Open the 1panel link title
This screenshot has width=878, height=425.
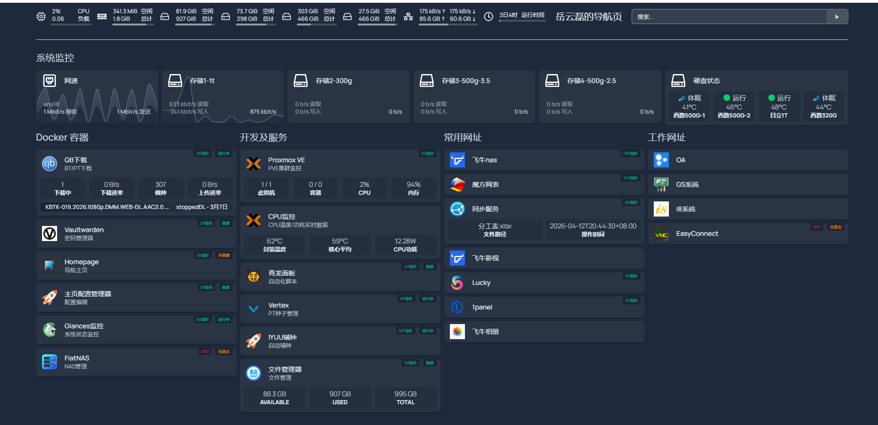(482, 307)
